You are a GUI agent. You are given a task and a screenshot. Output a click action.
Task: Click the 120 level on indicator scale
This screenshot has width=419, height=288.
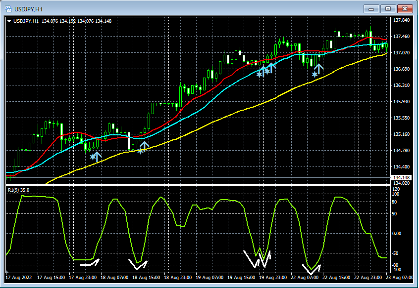pyautogui.click(x=396, y=189)
